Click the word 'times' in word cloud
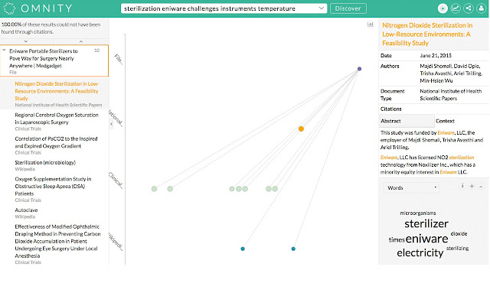The width and height of the screenshot is (490, 306). coord(397,239)
